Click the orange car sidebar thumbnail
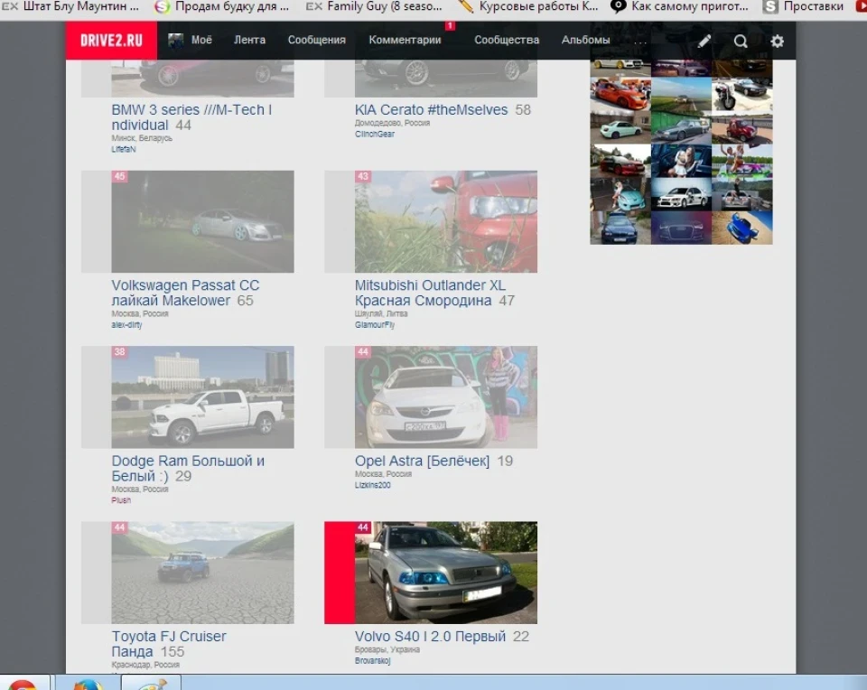 click(x=620, y=94)
